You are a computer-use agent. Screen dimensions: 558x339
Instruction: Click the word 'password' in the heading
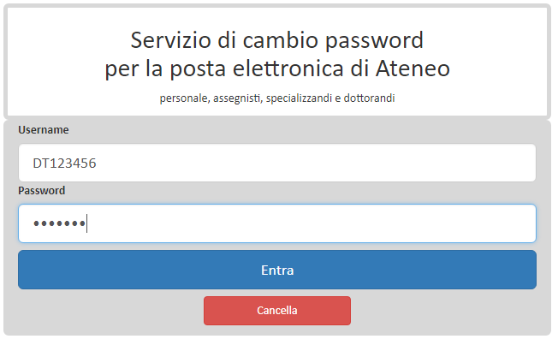point(374,41)
